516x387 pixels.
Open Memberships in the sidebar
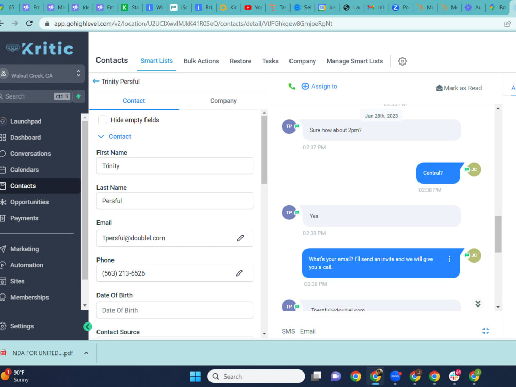click(29, 298)
